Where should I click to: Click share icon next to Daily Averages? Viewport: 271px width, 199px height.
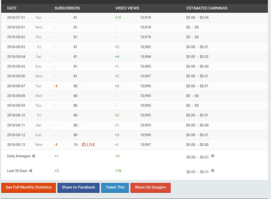(x=33, y=156)
